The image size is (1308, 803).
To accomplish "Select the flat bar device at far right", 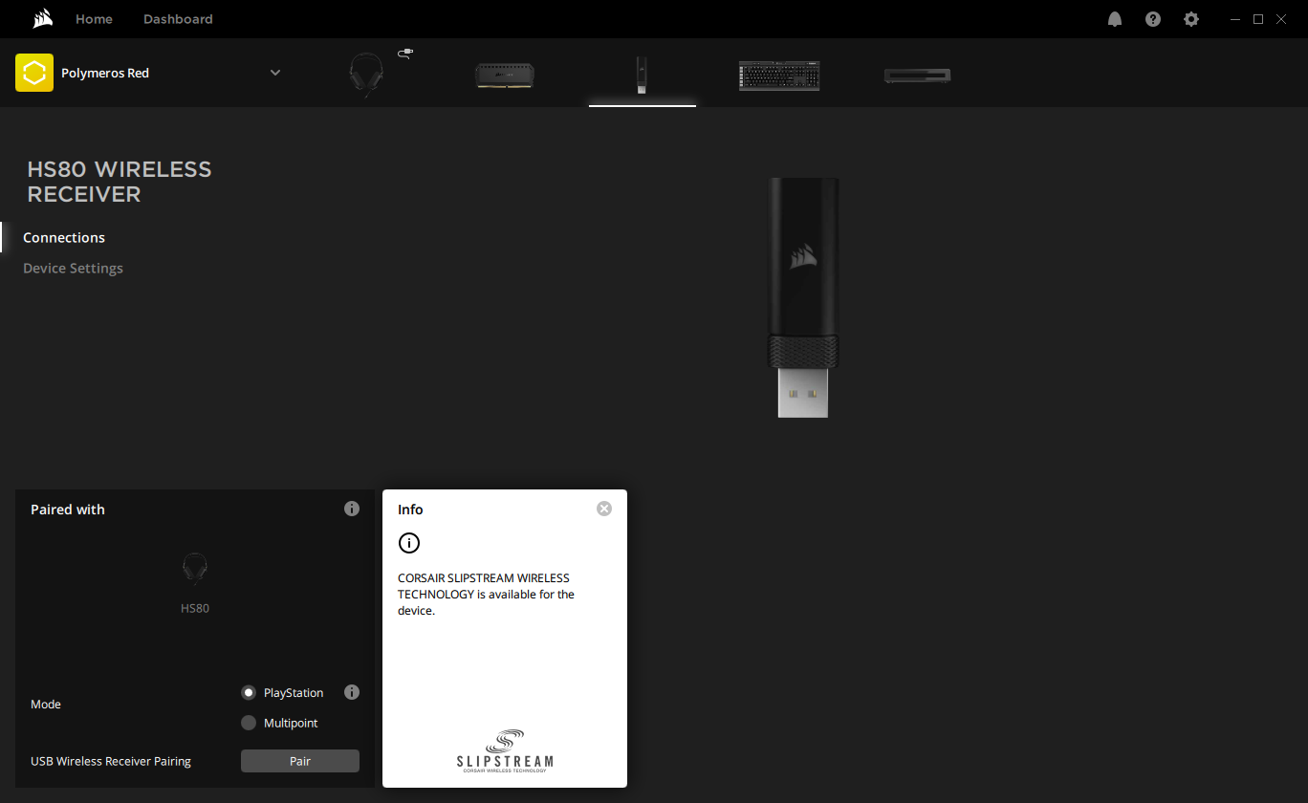I will coord(917,75).
